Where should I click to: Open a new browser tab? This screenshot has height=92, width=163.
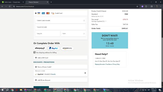51,2
